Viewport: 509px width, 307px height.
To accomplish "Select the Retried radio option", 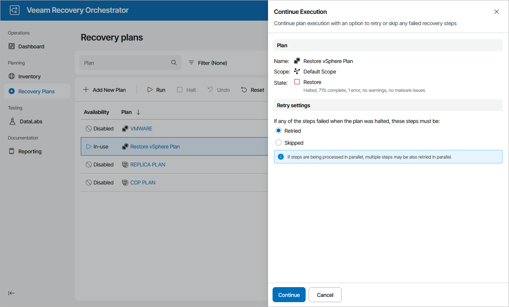I will (279, 131).
